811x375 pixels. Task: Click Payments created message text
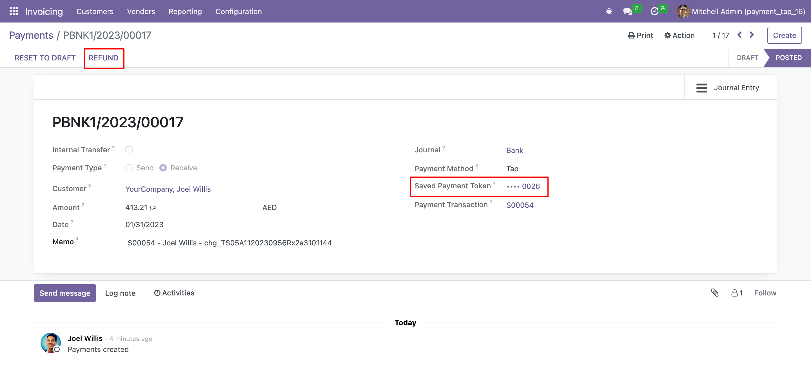[x=98, y=349]
